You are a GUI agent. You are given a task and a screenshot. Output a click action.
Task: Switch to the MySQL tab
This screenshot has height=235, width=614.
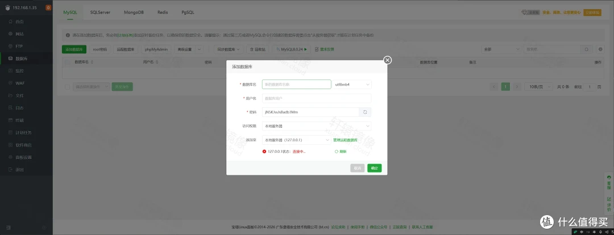click(70, 12)
